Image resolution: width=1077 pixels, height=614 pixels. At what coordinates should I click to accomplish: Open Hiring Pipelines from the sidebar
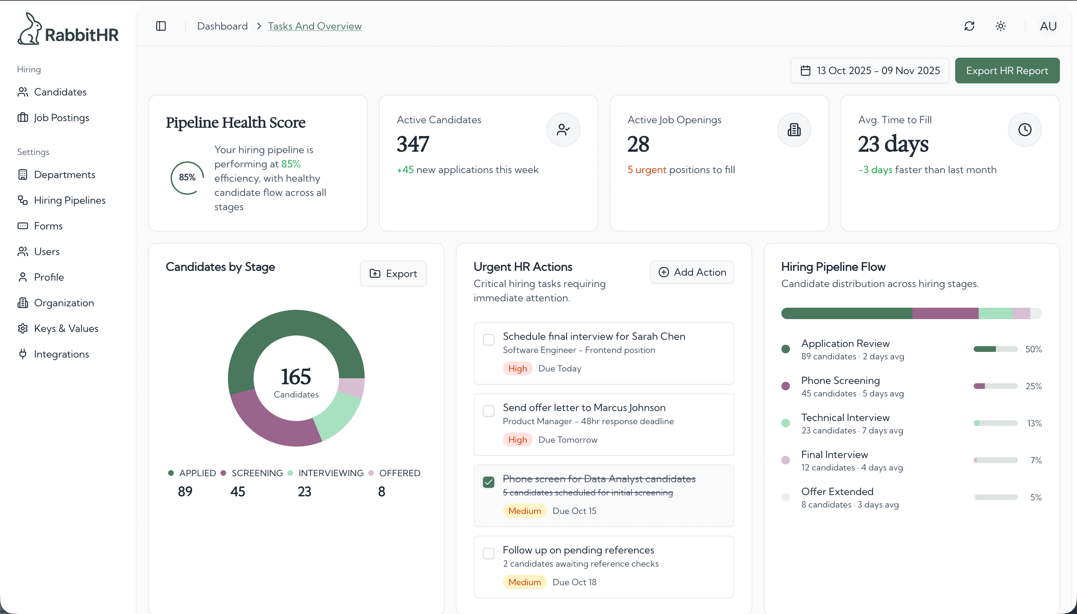point(69,200)
